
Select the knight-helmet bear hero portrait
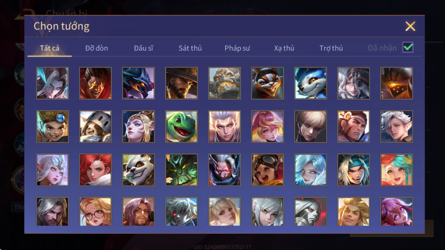[x=95, y=126]
